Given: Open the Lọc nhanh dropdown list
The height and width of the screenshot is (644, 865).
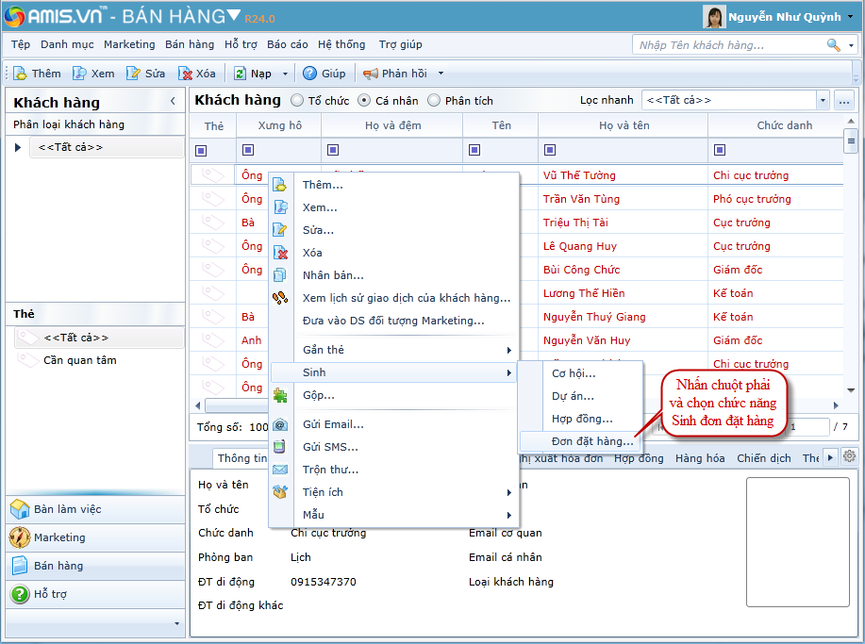Looking at the screenshot, I should [x=822, y=100].
